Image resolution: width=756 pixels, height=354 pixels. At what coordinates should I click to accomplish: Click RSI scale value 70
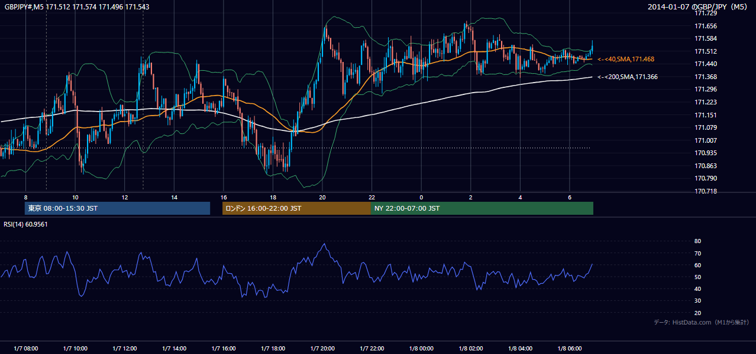(x=697, y=253)
